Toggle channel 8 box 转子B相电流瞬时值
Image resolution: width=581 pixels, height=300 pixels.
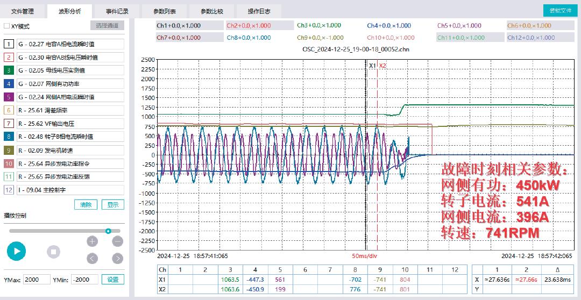(9, 137)
